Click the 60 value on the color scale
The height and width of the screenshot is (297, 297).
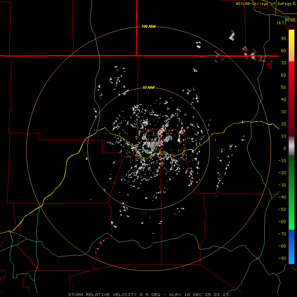(x=283, y=75)
